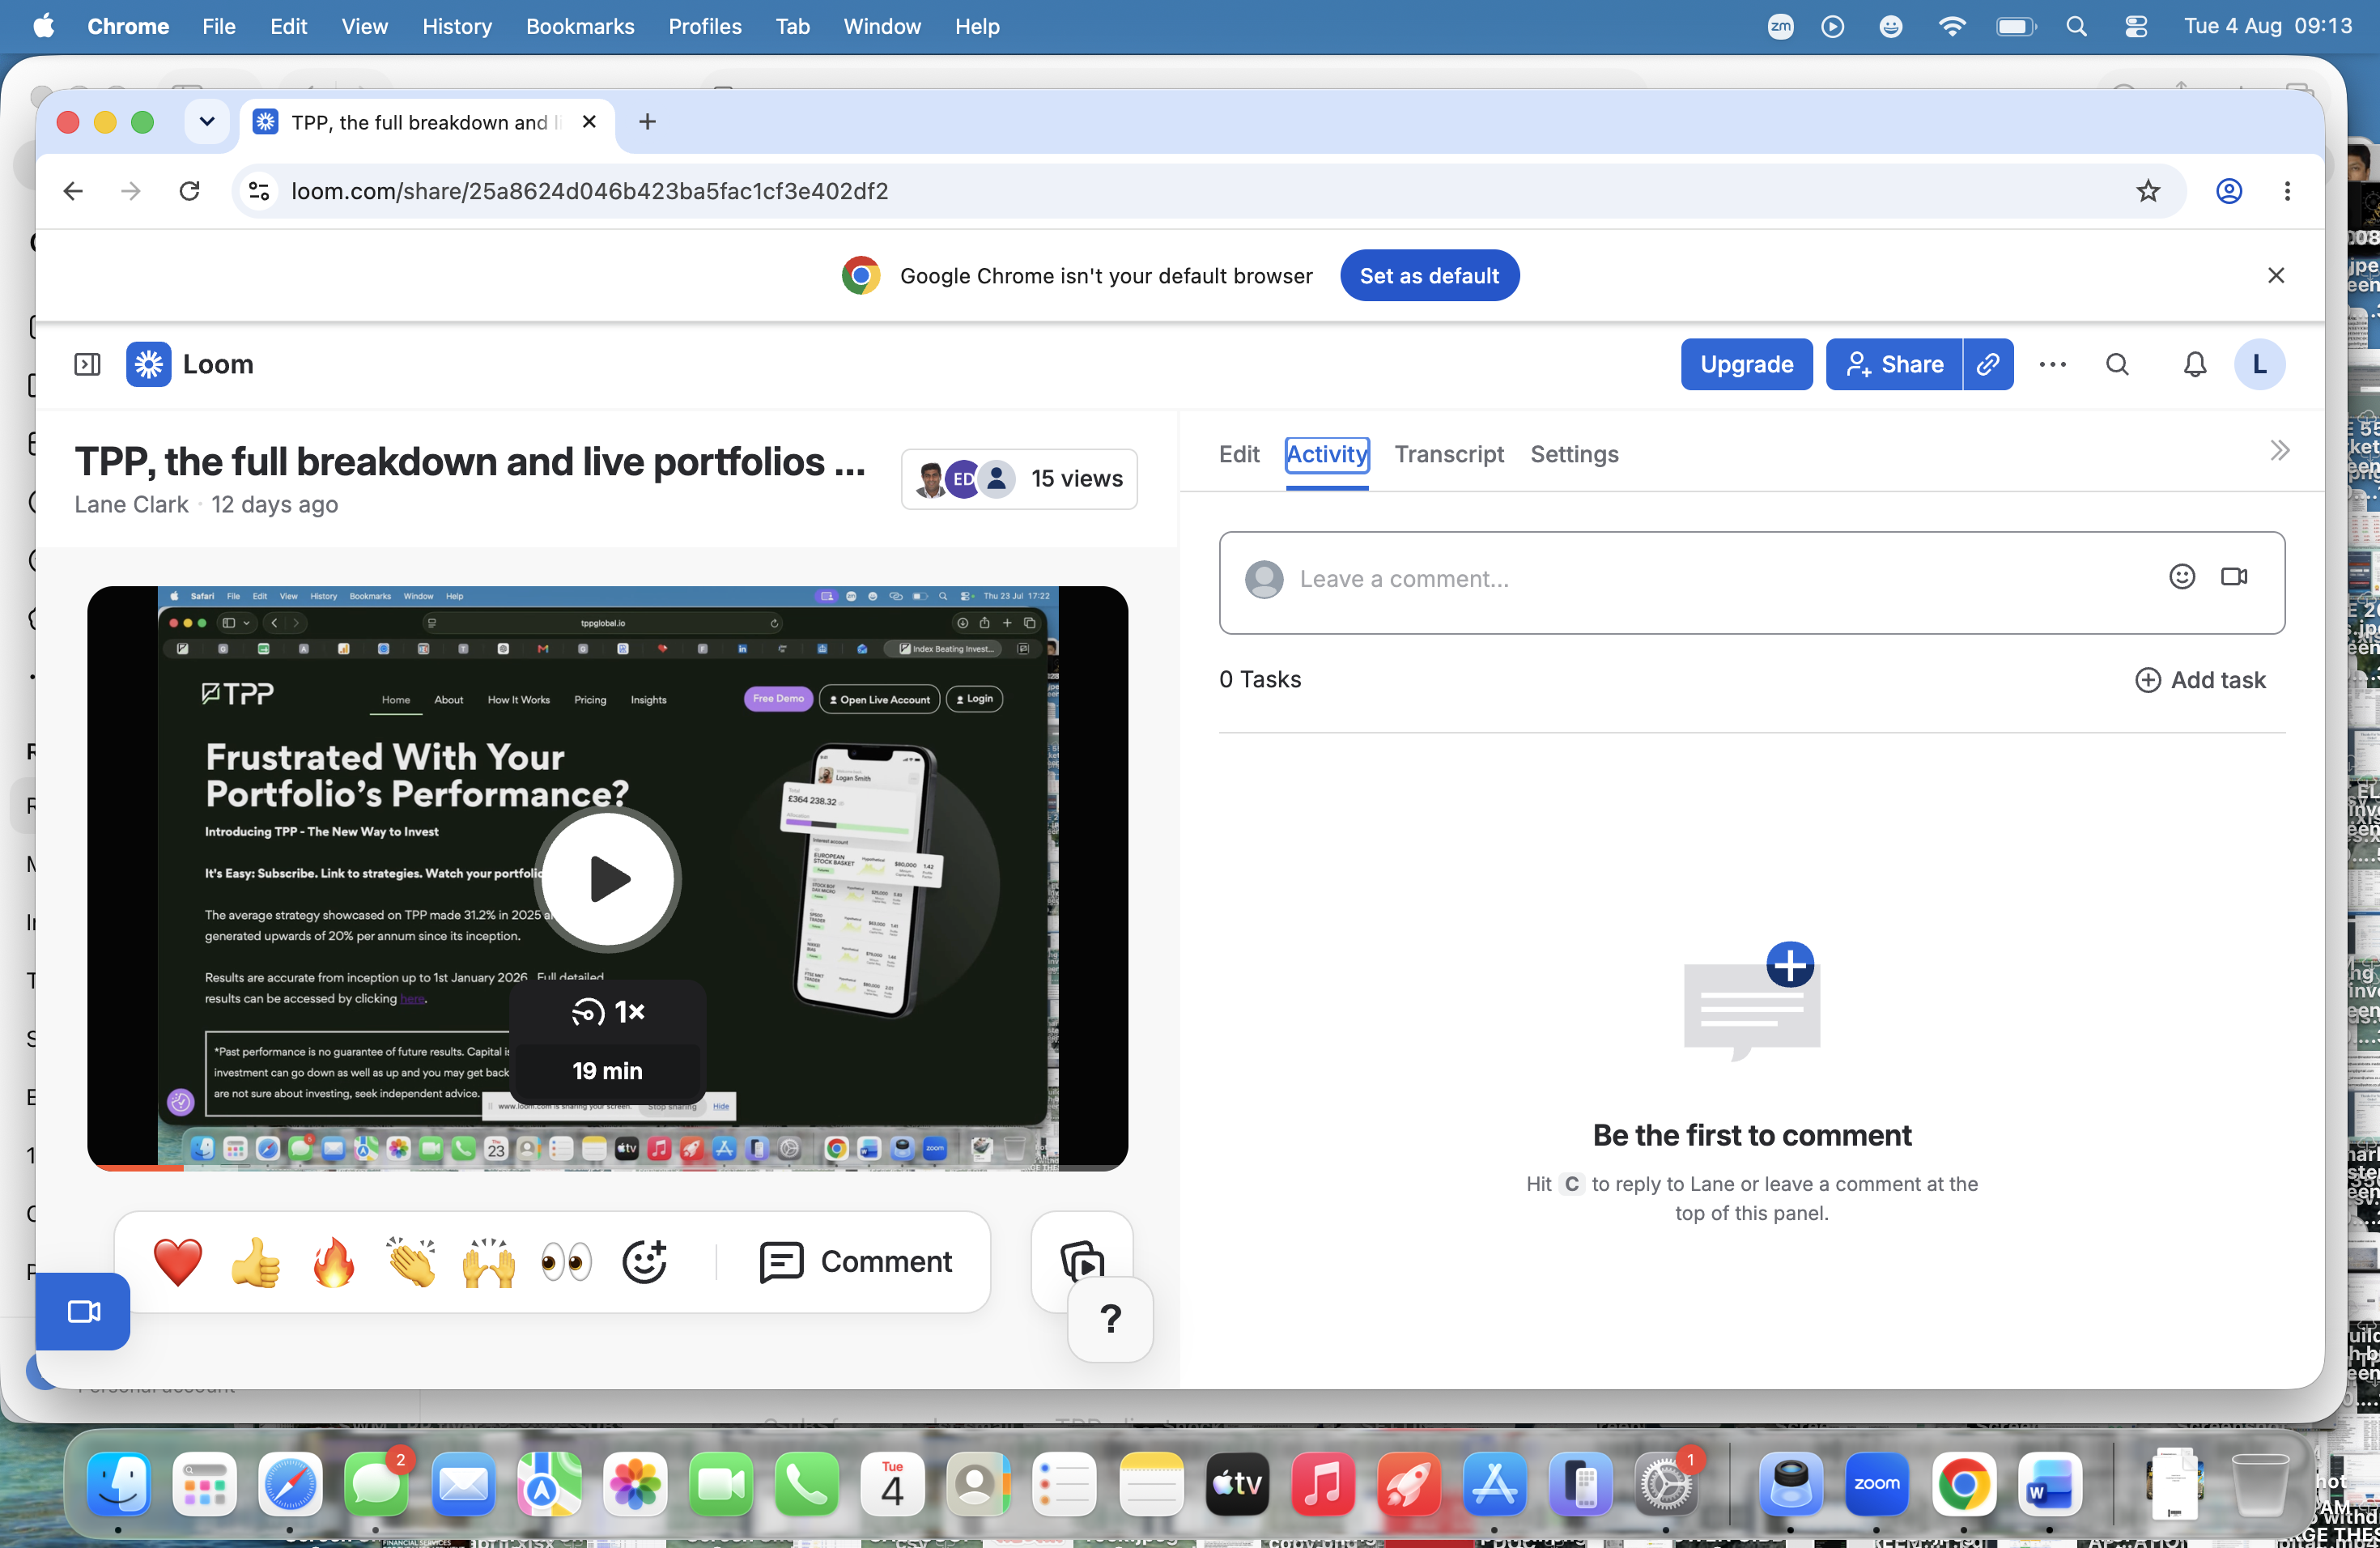Play the TPP video
Viewport: 2380px width, 1548px height.
tap(608, 879)
